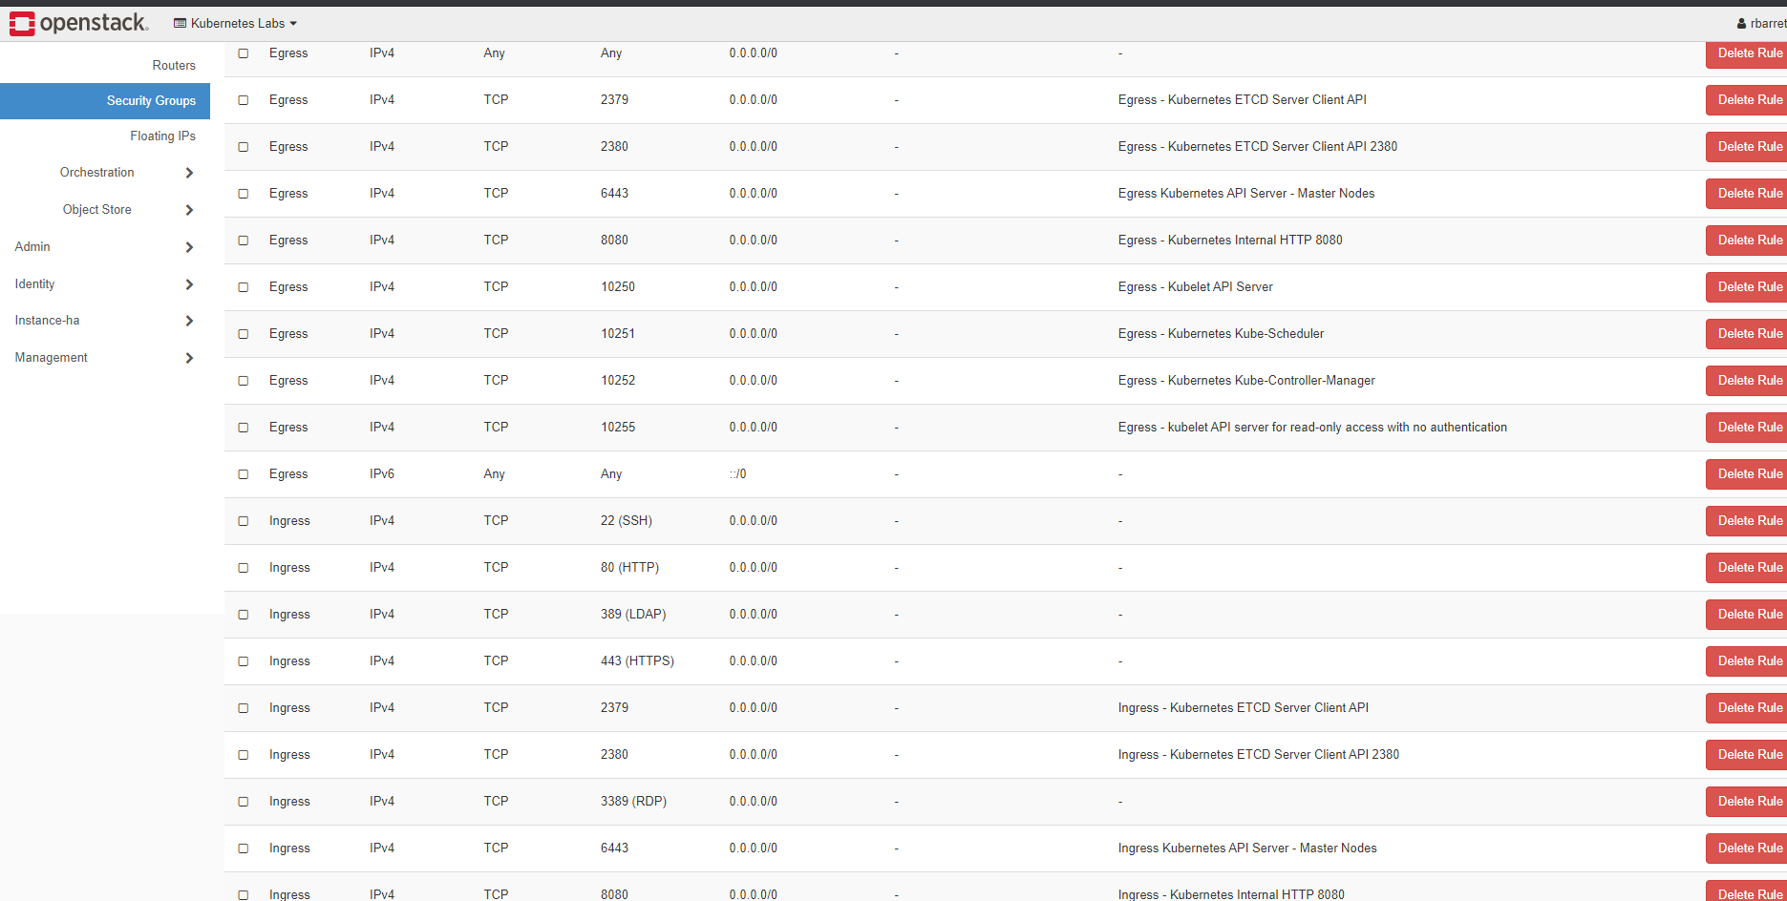The width and height of the screenshot is (1787, 901).
Task: Open the Floating IPs page
Action: click(162, 136)
